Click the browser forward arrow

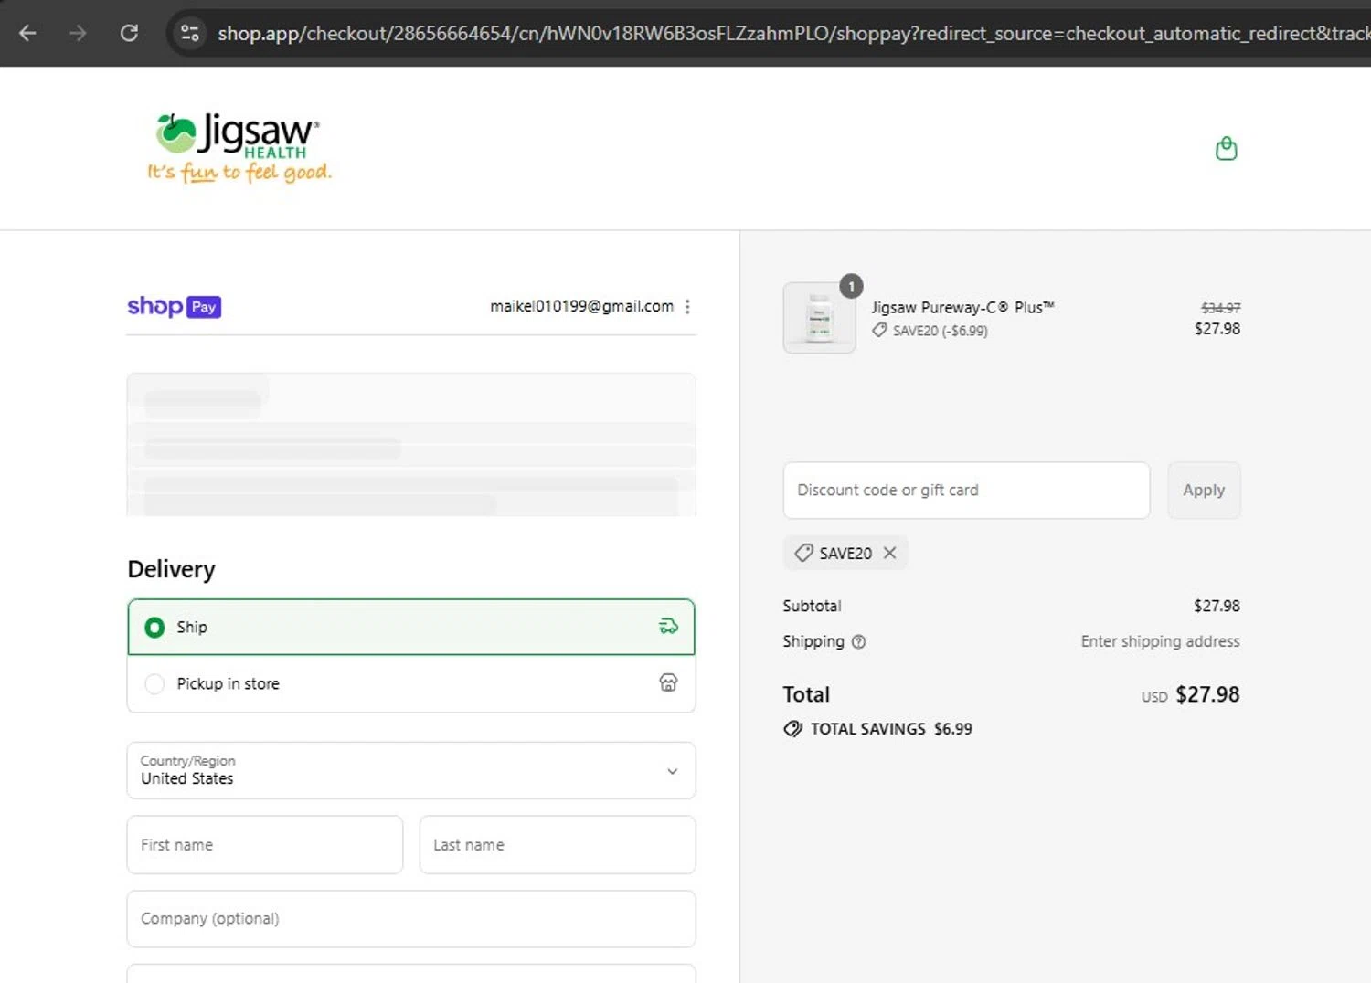point(78,33)
